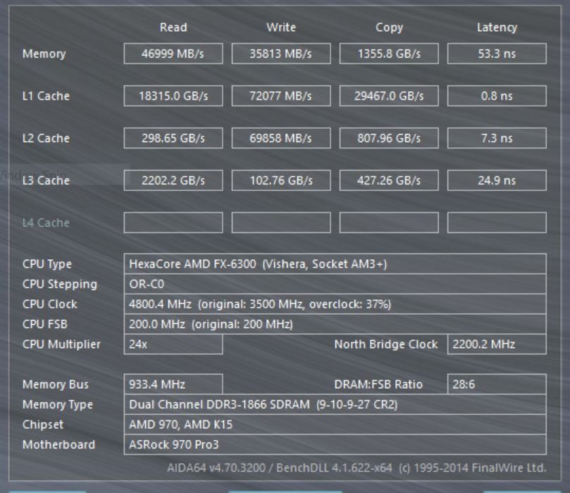This screenshot has width=570, height=493.
Task: Click L3 Cache Write value 102.76 GB/s
Action: pos(281,180)
